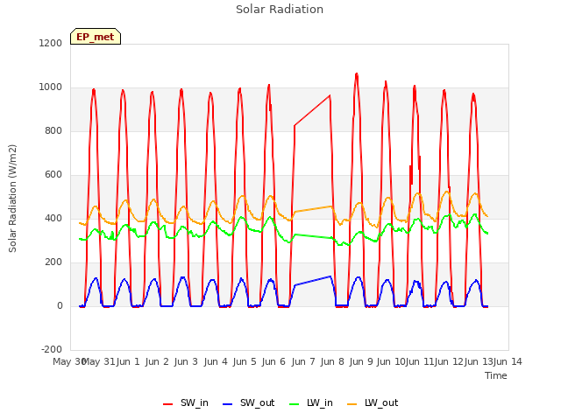
Task: Click the 1200 y-axis tick label
Action: [51, 43]
